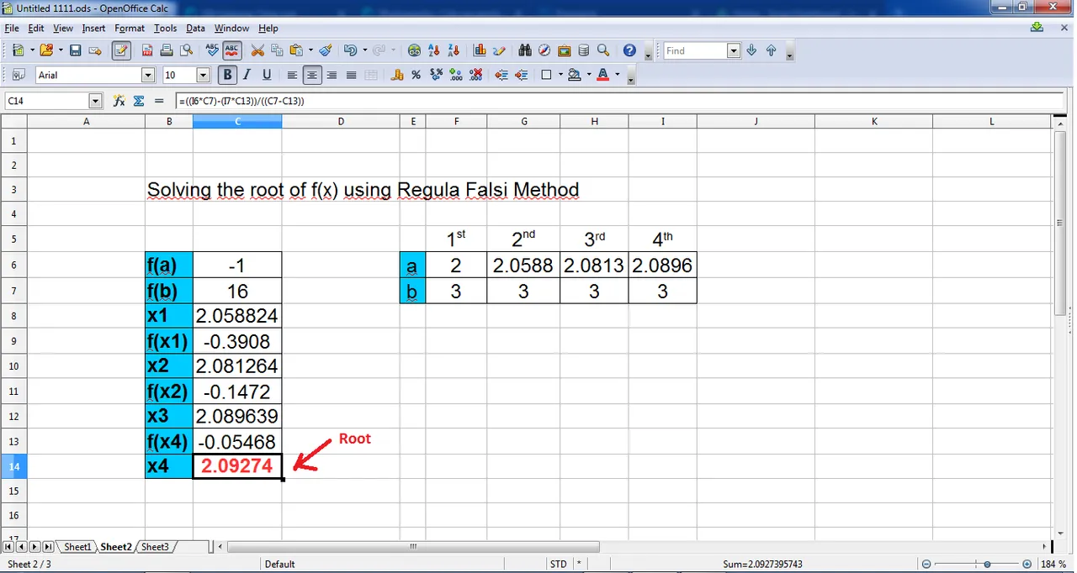Open Find & Replace binoculars icon
Image resolution: width=1077 pixels, height=573 pixels.
[525, 51]
